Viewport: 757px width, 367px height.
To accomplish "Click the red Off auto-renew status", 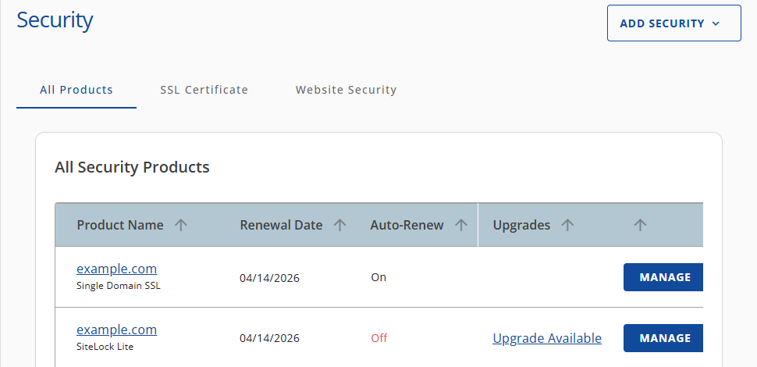I will (378, 338).
